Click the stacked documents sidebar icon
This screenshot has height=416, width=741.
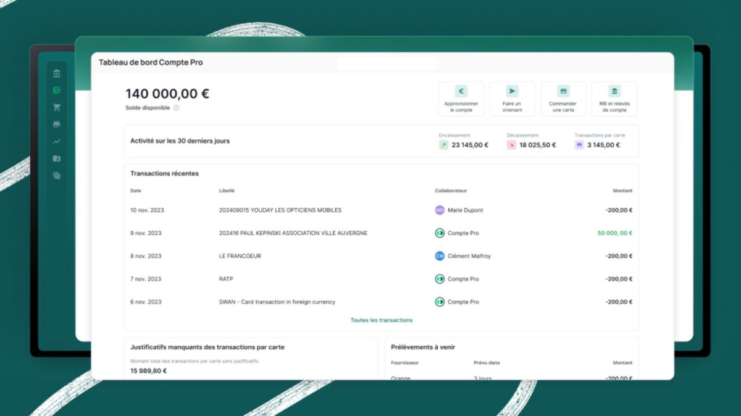click(57, 175)
